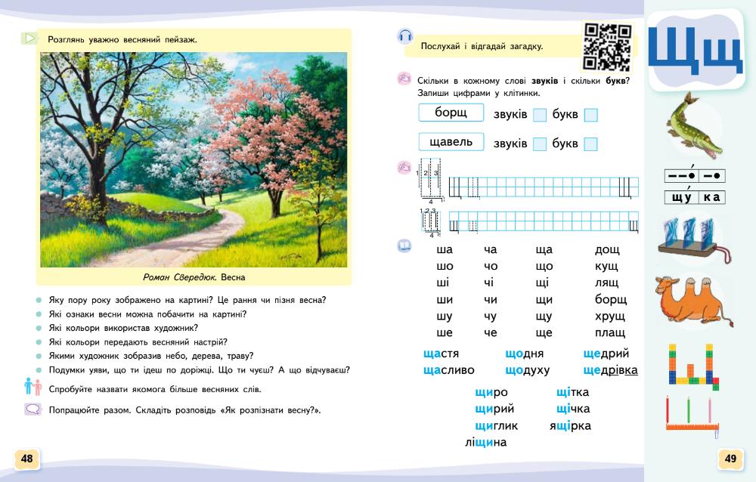The height and width of the screenshot is (482, 756).
Task: Click the caption 'Роман Свередюк. Весна'
Action: pos(194,277)
